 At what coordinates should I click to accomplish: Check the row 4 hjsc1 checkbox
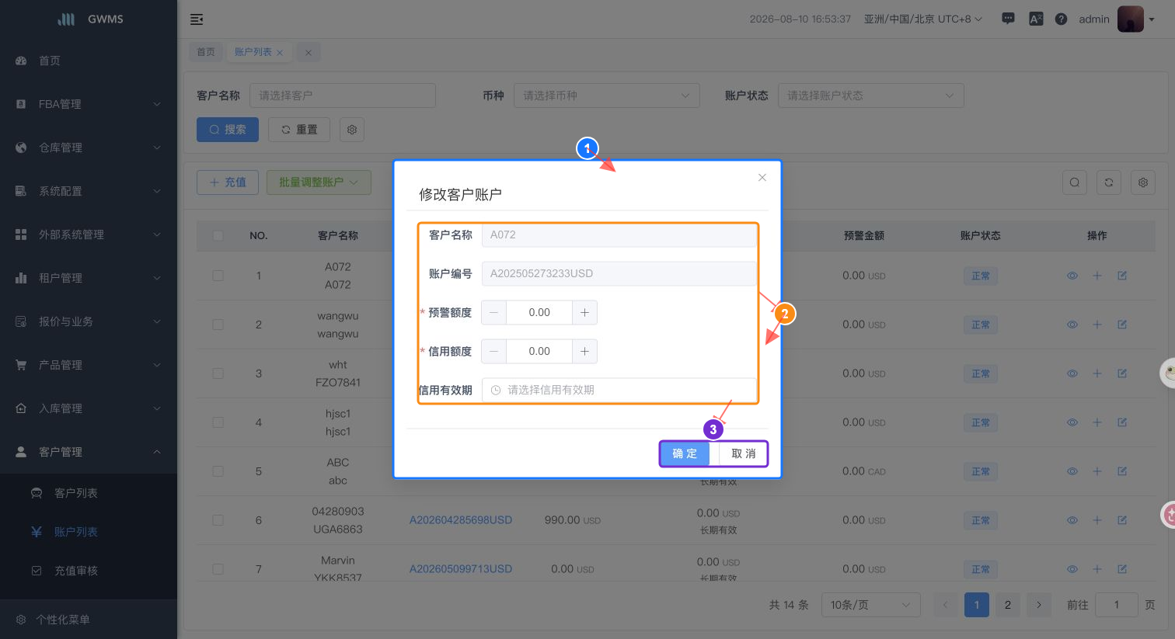pyautogui.click(x=218, y=422)
